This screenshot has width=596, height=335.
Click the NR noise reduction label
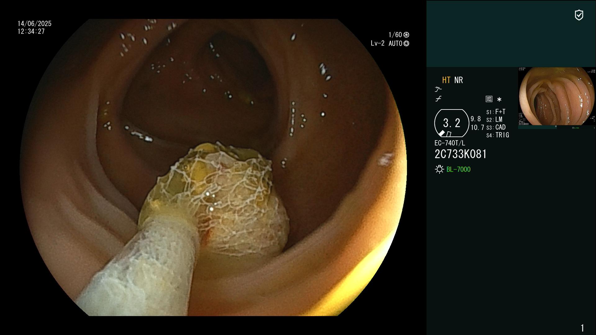tap(458, 80)
